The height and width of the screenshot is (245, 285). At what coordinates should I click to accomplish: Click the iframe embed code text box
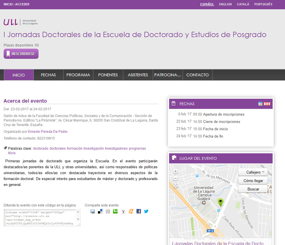42,218
